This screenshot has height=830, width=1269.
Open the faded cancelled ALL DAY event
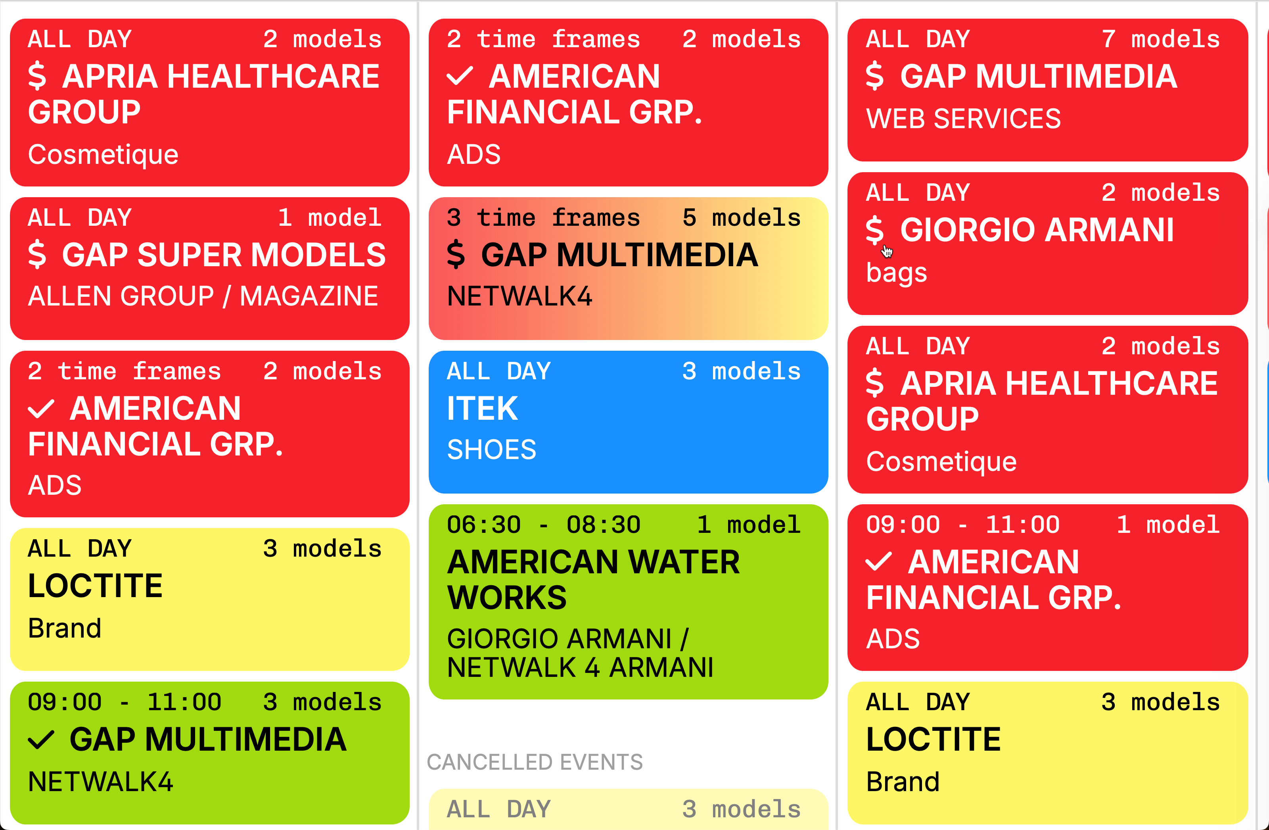tap(628, 809)
